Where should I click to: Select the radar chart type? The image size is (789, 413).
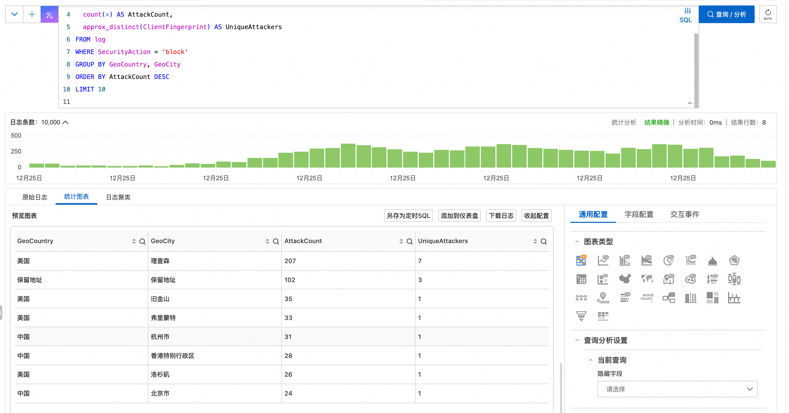tap(734, 261)
